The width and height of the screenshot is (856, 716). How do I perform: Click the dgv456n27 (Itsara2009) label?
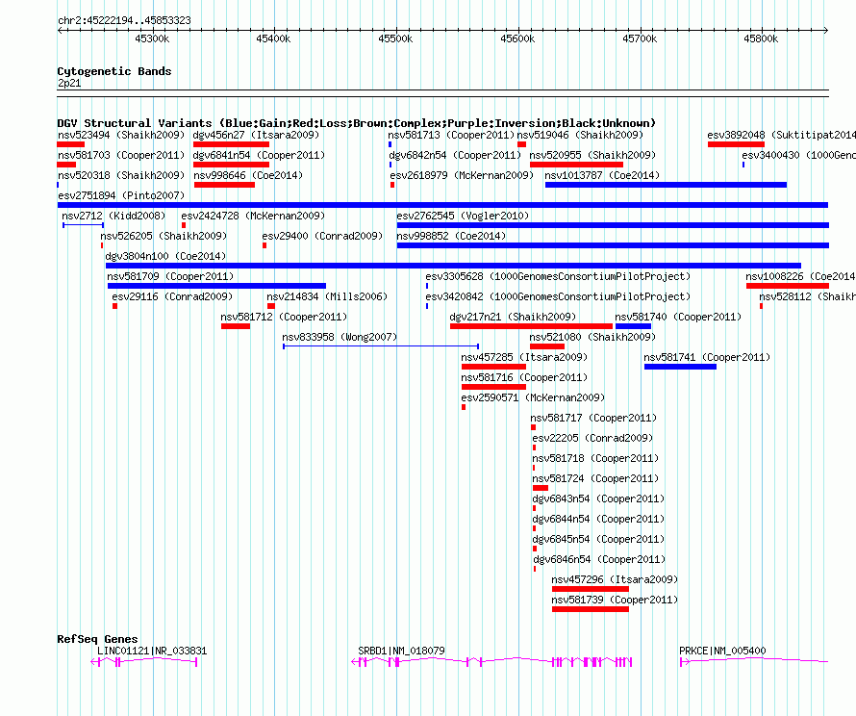[x=256, y=135]
